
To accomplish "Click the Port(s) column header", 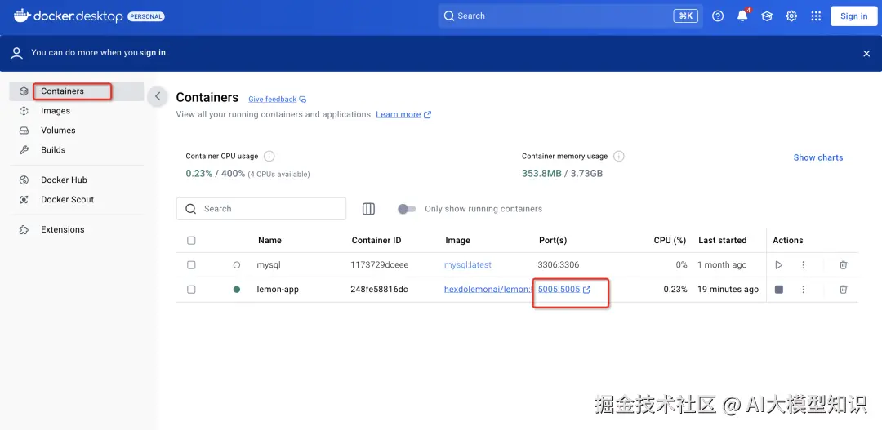I will point(552,241).
